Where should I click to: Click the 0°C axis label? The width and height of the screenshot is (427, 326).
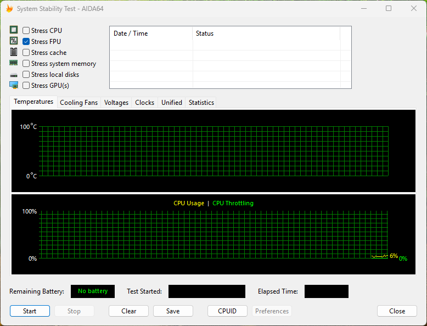(32, 176)
